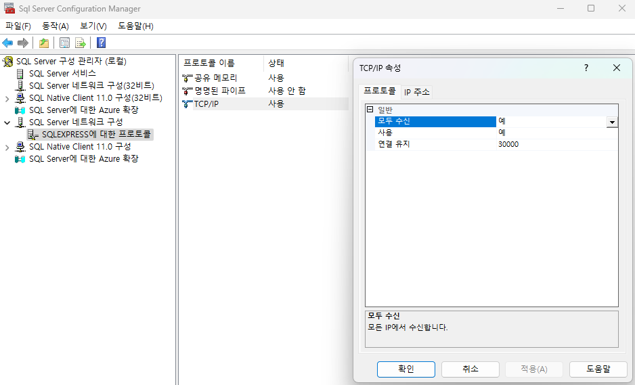The image size is (635, 385).
Task: Close the TCP/IP 속성 dialog
Action: point(616,68)
